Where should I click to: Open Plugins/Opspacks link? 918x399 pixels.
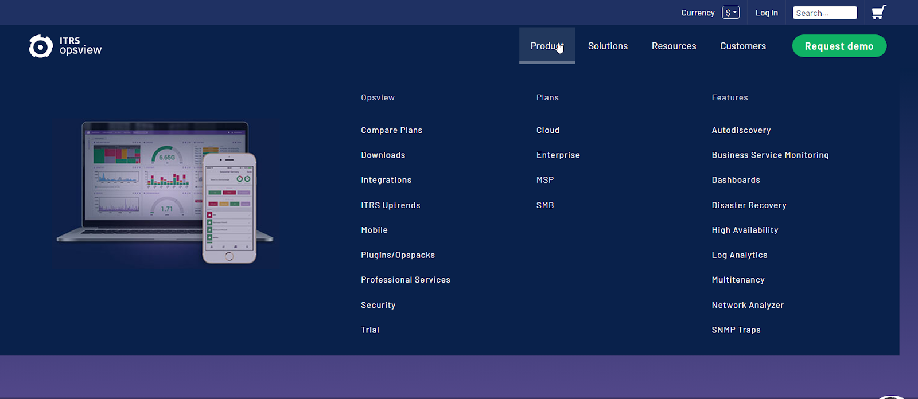pyautogui.click(x=398, y=255)
